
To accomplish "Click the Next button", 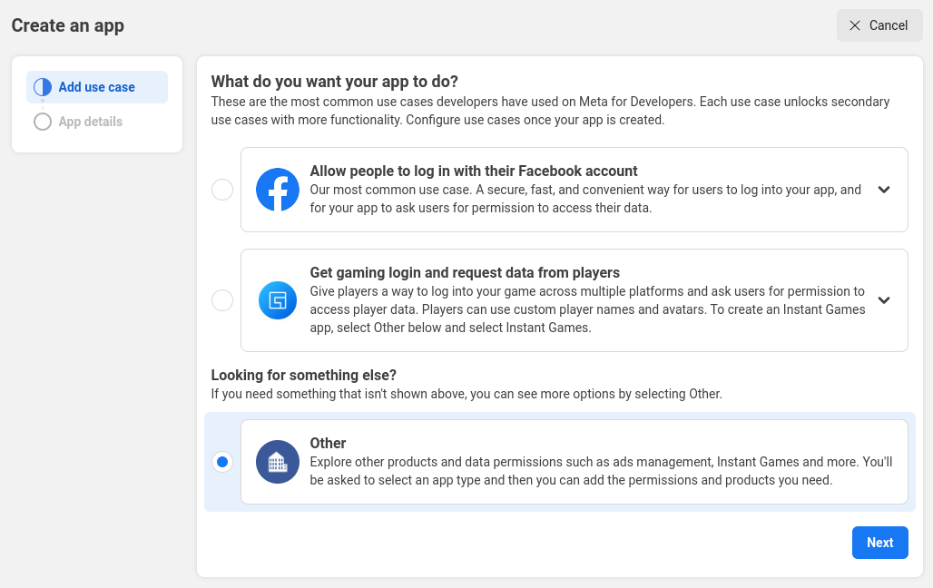I will pyautogui.click(x=879, y=542).
